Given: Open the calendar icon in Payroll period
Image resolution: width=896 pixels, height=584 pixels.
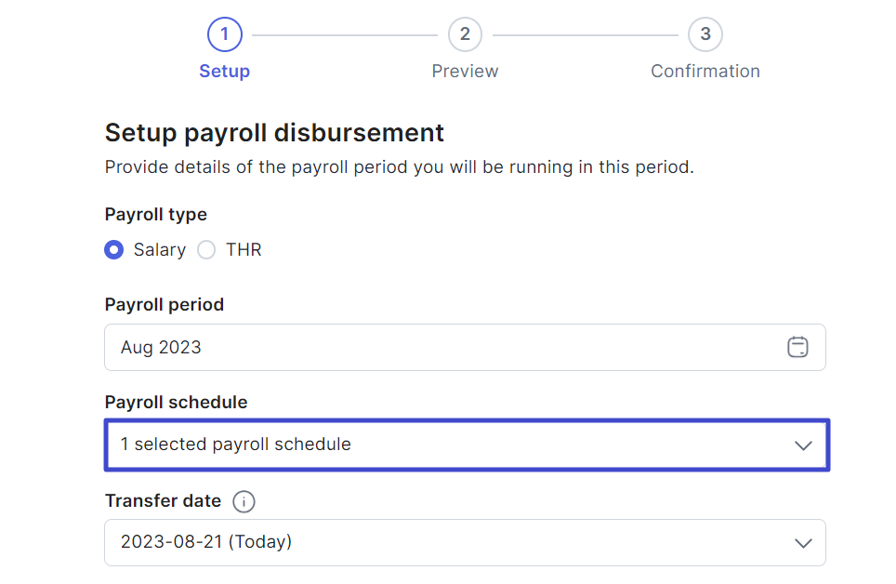Looking at the screenshot, I should pyautogui.click(x=797, y=347).
